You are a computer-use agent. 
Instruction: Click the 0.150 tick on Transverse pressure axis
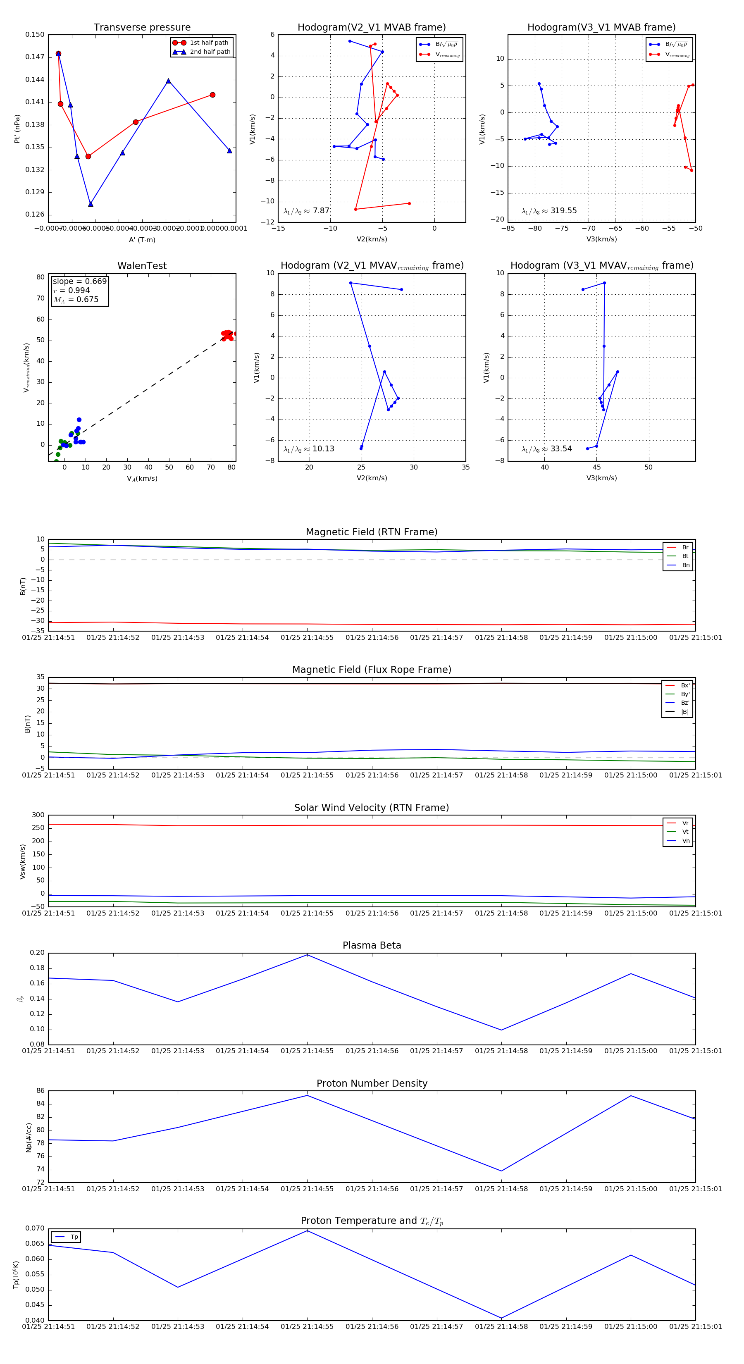(x=35, y=34)
